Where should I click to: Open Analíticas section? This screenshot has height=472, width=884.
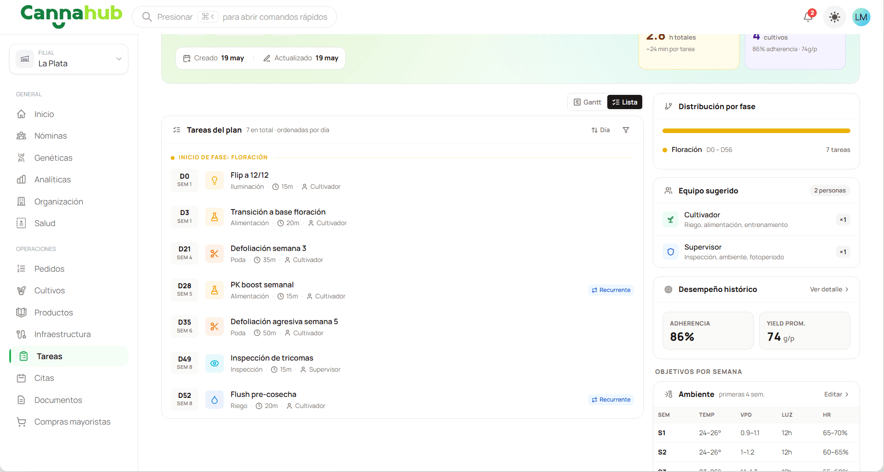tap(52, 180)
